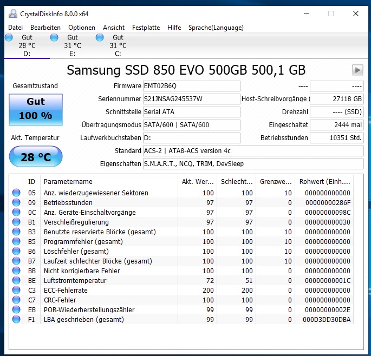371x356 pixels.
Task: Click the Eingeschaltet 2444 mal field
Action: tap(337, 125)
